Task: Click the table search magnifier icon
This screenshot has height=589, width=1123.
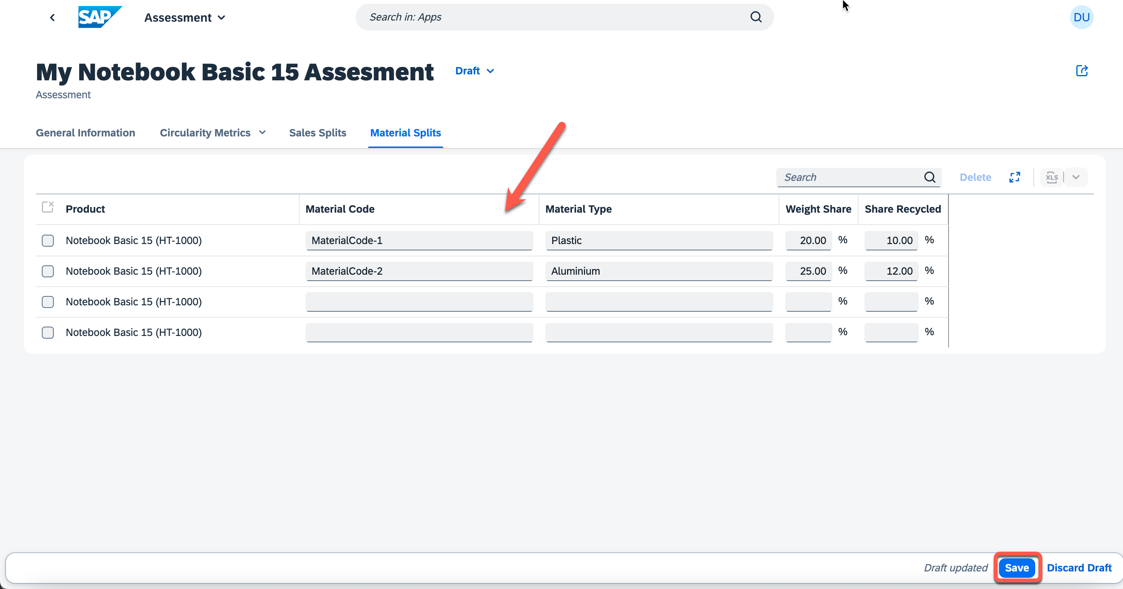Action: coord(929,177)
